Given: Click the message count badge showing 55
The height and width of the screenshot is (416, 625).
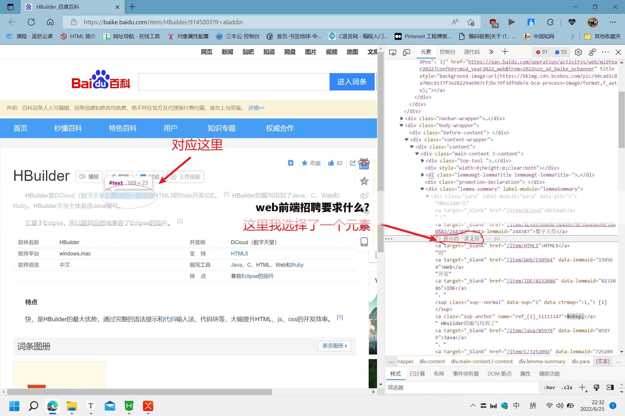Looking at the screenshot, I should tap(561, 52).
